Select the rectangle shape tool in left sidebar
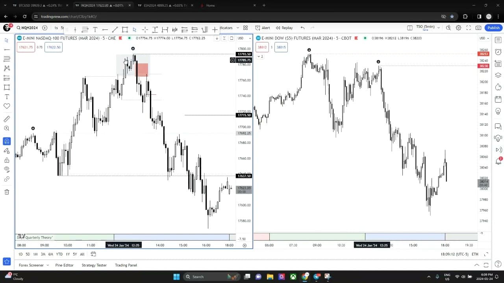Viewport: 504px width, 283px height. click(x=7, y=87)
